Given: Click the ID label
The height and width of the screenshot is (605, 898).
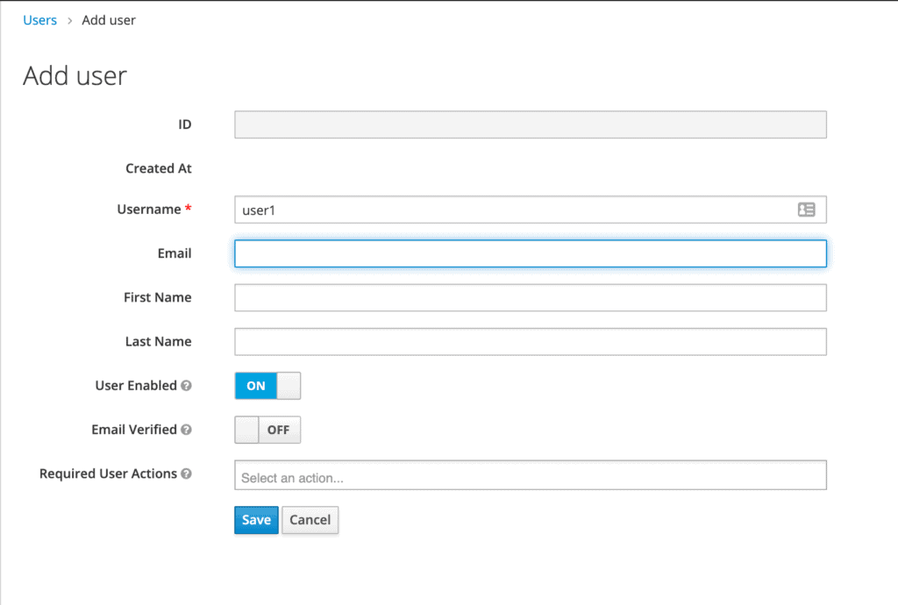Looking at the screenshot, I should pyautogui.click(x=184, y=125).
